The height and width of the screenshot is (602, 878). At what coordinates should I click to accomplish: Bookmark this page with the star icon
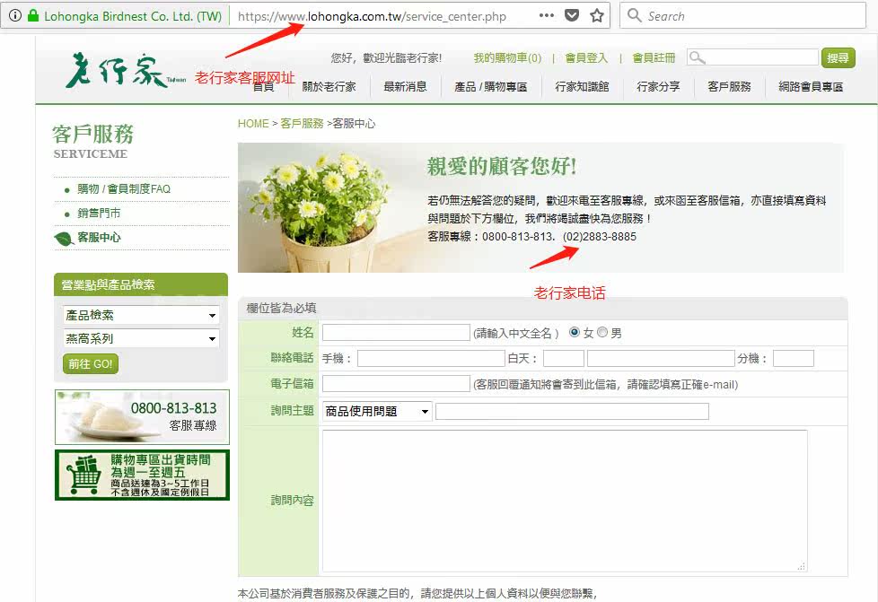(x=597, y=15)
